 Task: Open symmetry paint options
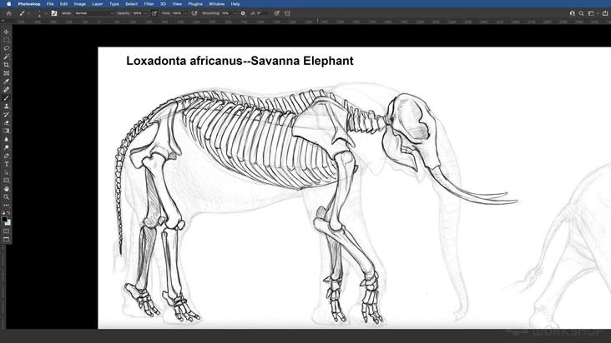pos(287,13)
